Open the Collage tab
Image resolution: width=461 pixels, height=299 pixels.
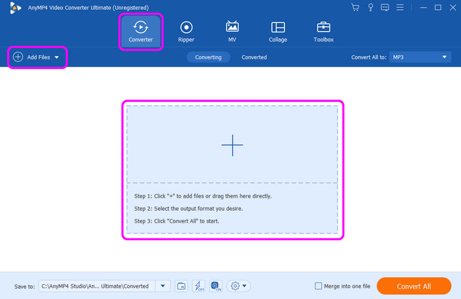pyautogui.click(x=278, y=32)
